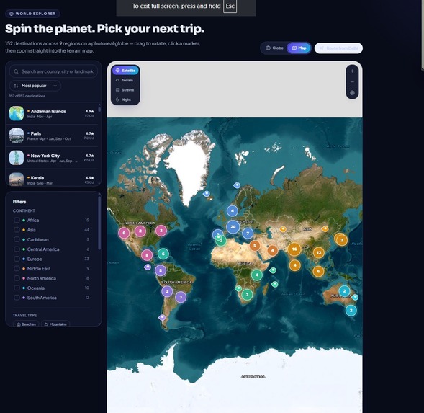Image resolution: width=424 pixels, height=413 pixels.
Task: Open the blue 4 cluster in northern Europe
Action: click(232, 210)
